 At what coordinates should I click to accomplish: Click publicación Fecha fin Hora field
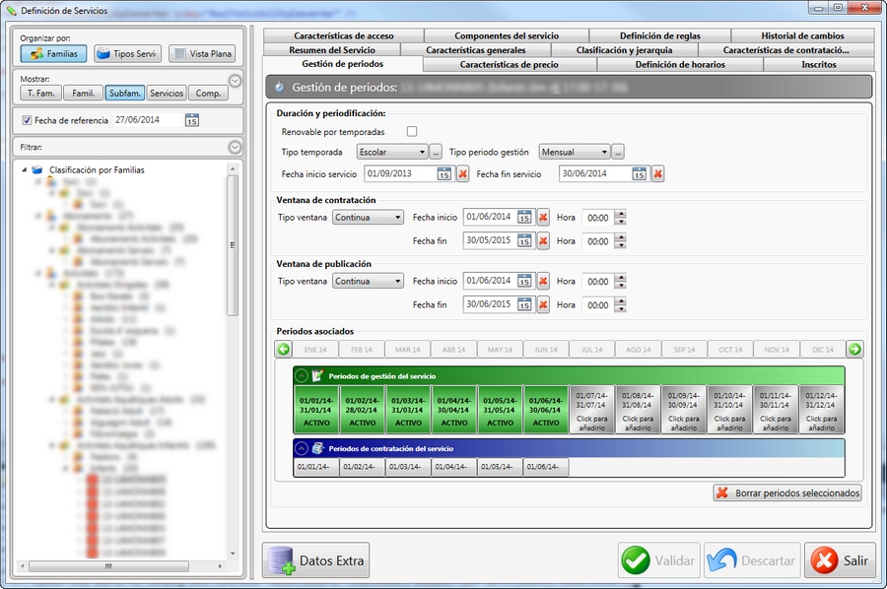tap(597, 304)
